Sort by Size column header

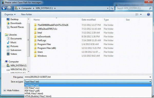click(x=128, y=20)
